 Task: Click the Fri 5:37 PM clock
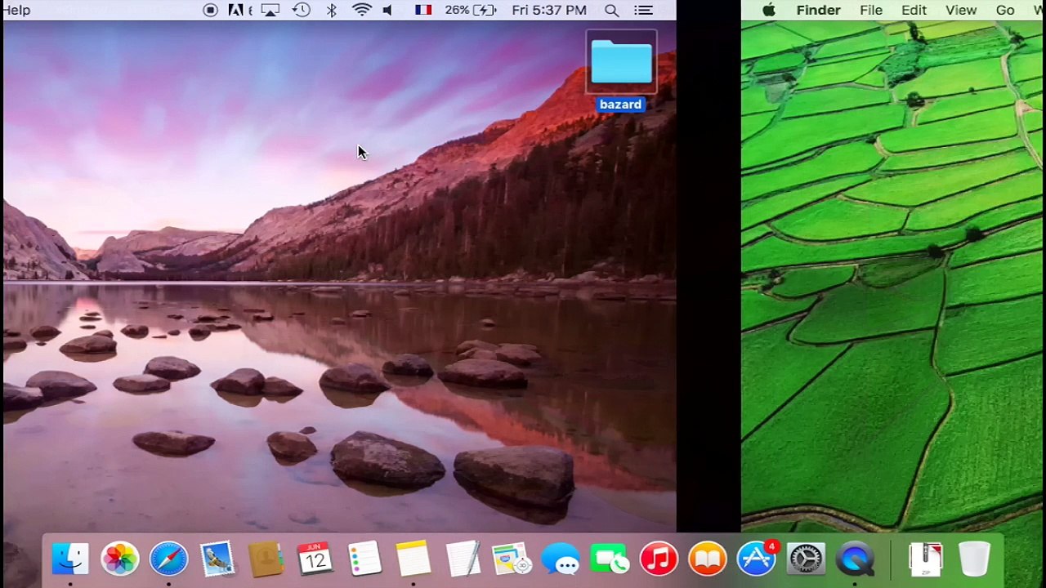coord(549,10)
